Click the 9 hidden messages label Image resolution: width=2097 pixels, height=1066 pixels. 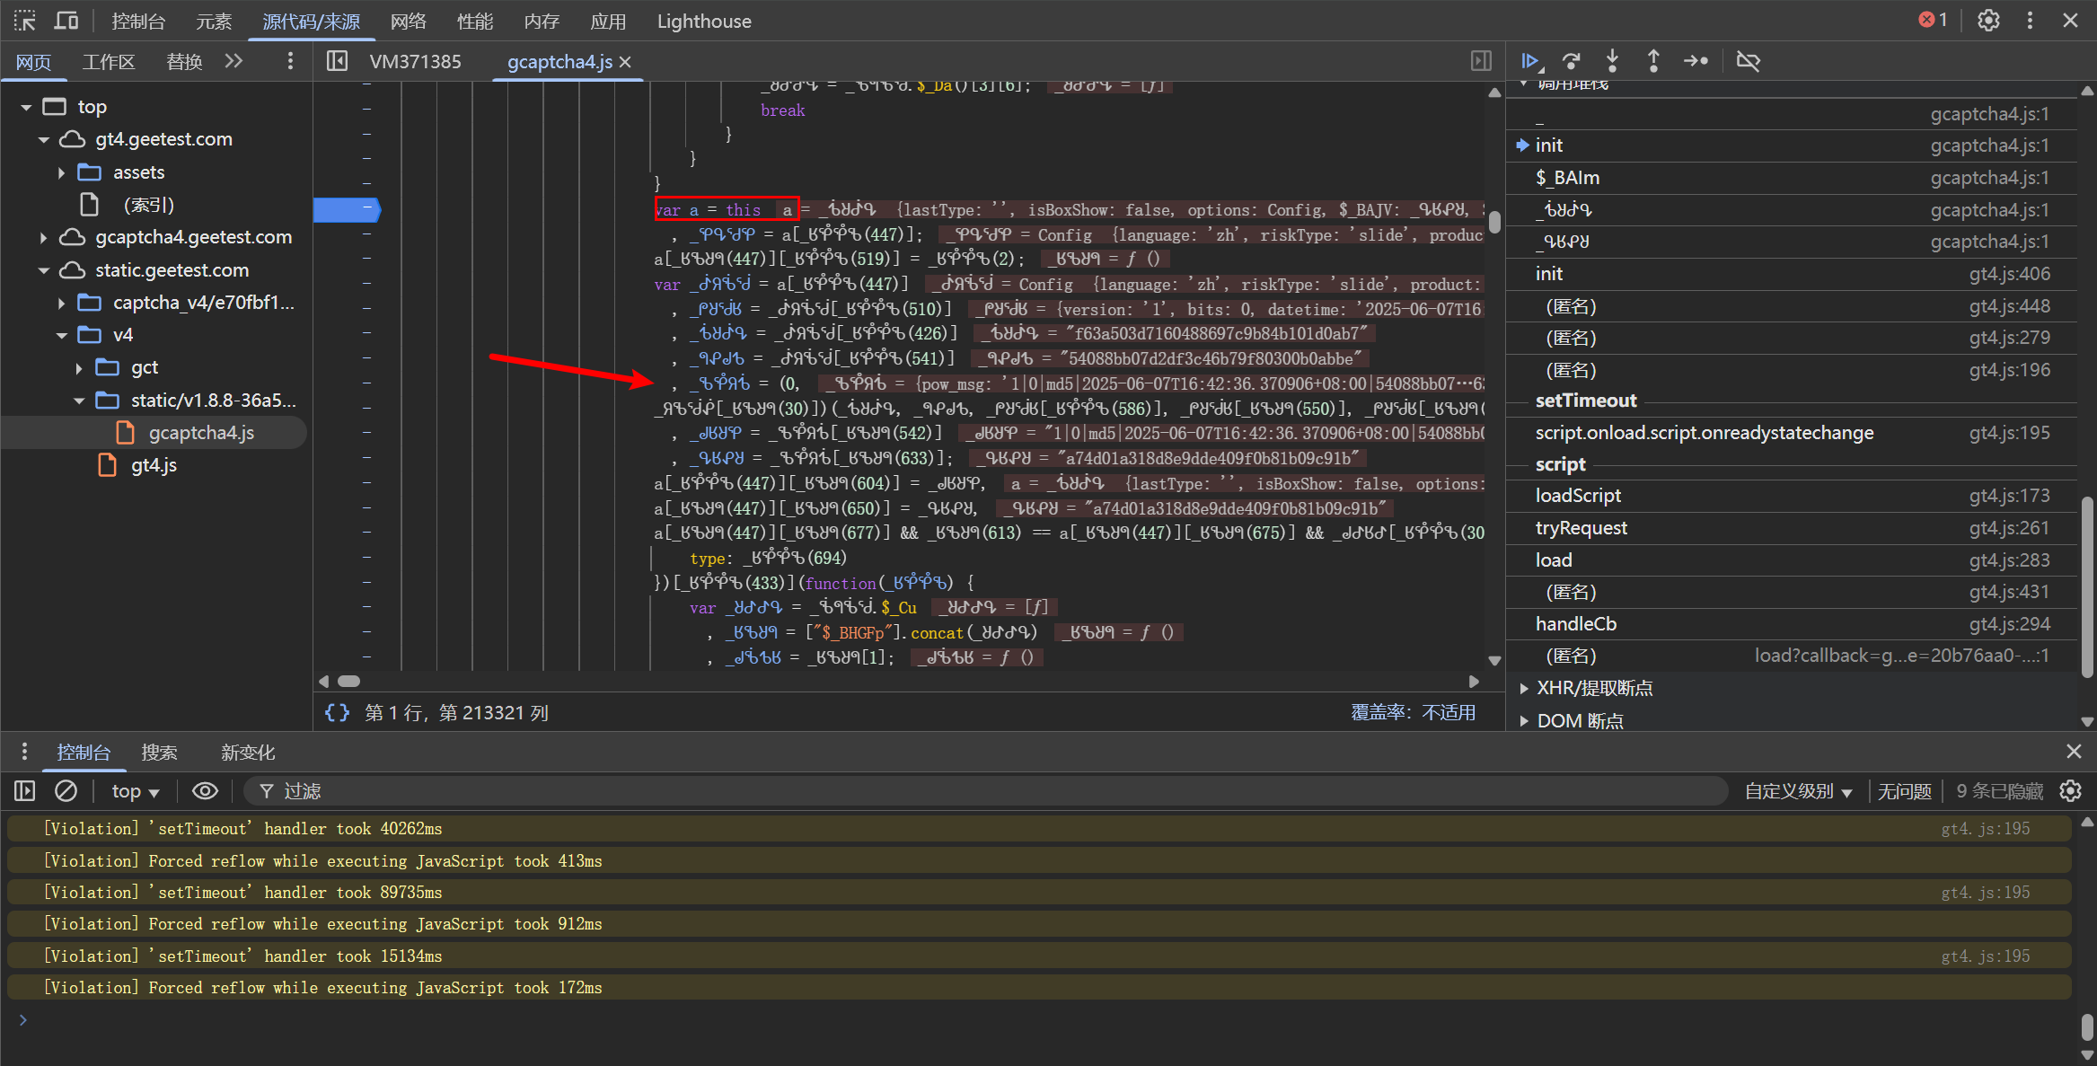2000,791
